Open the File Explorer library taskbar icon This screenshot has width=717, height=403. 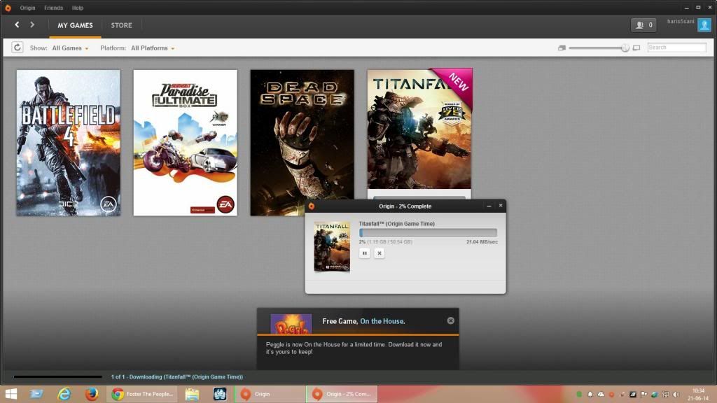(36, 394)
